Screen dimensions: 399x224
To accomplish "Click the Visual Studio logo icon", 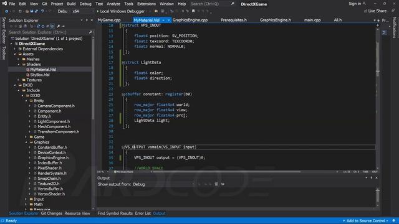I will [x=4, y=4].
